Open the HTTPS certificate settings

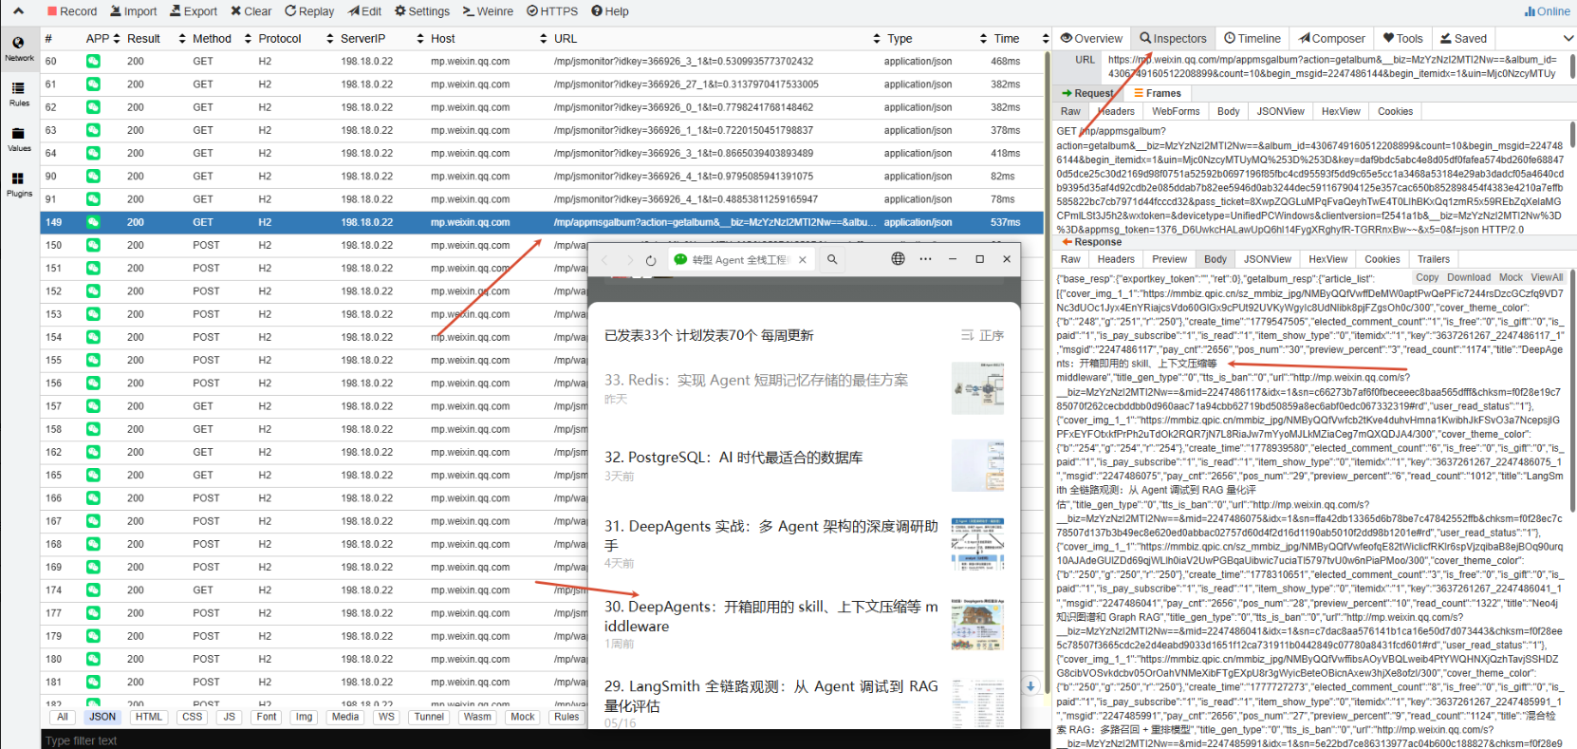pyautogui.click(x=552, y=11)
